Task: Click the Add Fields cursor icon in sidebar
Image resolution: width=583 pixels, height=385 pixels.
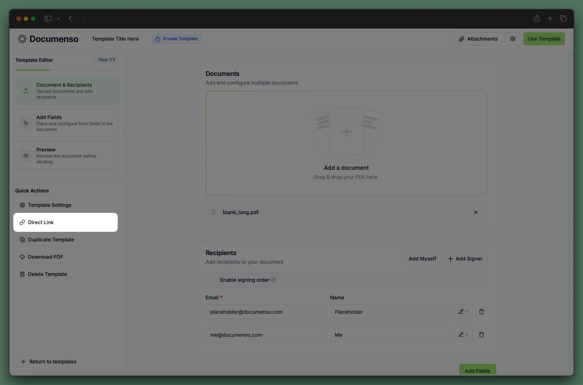Action: point(26,123)
